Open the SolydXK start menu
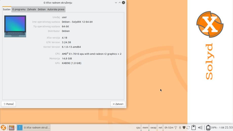 3,128
